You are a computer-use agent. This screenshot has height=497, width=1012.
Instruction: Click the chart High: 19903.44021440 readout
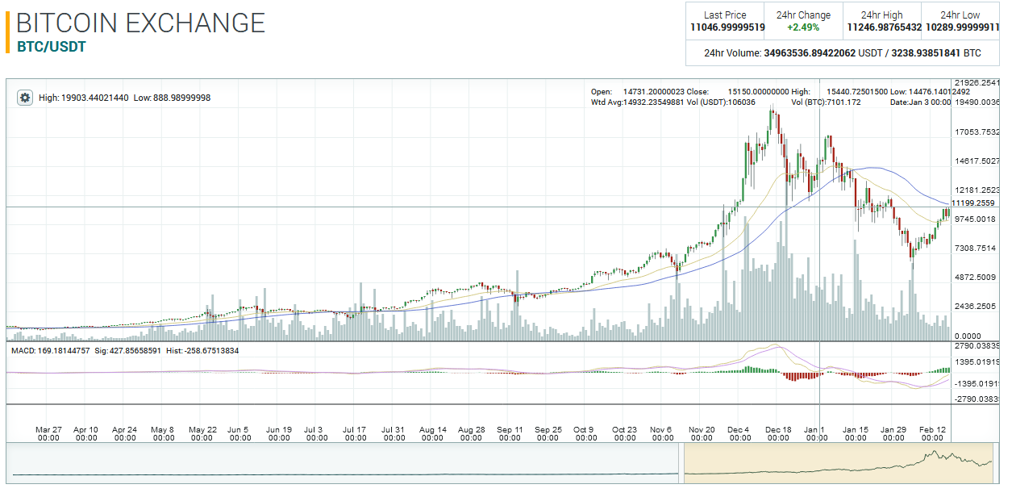pos(83,98)
